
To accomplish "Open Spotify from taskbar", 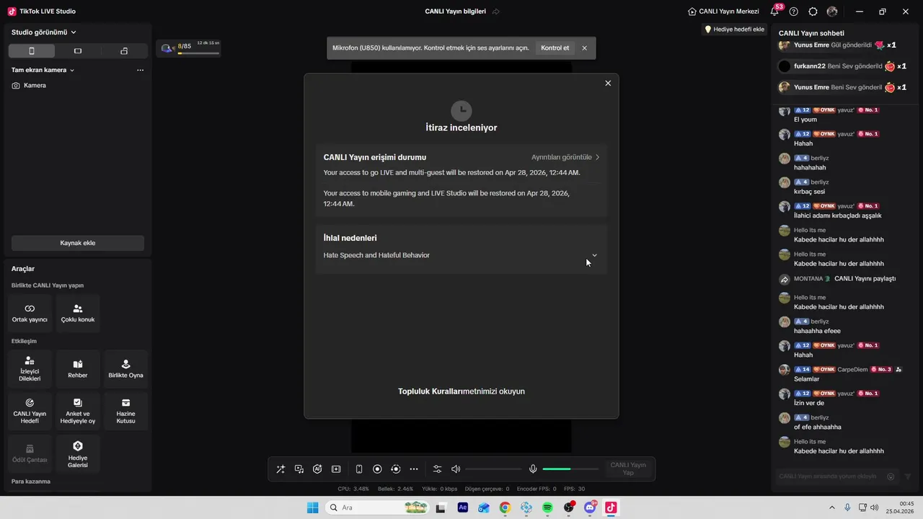I will coord(547,507).
